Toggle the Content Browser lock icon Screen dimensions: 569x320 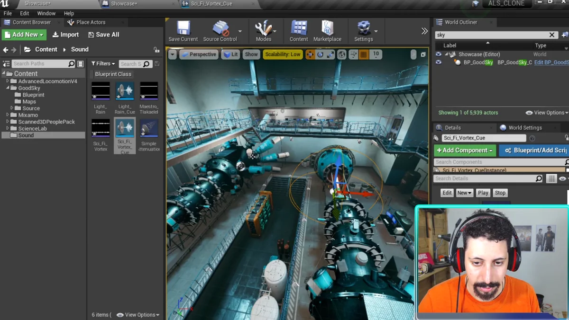pos(156,50)
